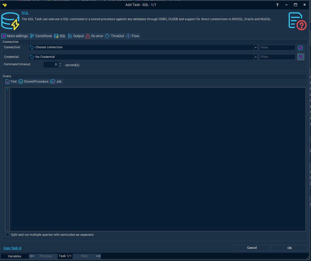Open the Variables panel at bottom
The height and width of the screenshot is (261, 311).
[14, 256]
